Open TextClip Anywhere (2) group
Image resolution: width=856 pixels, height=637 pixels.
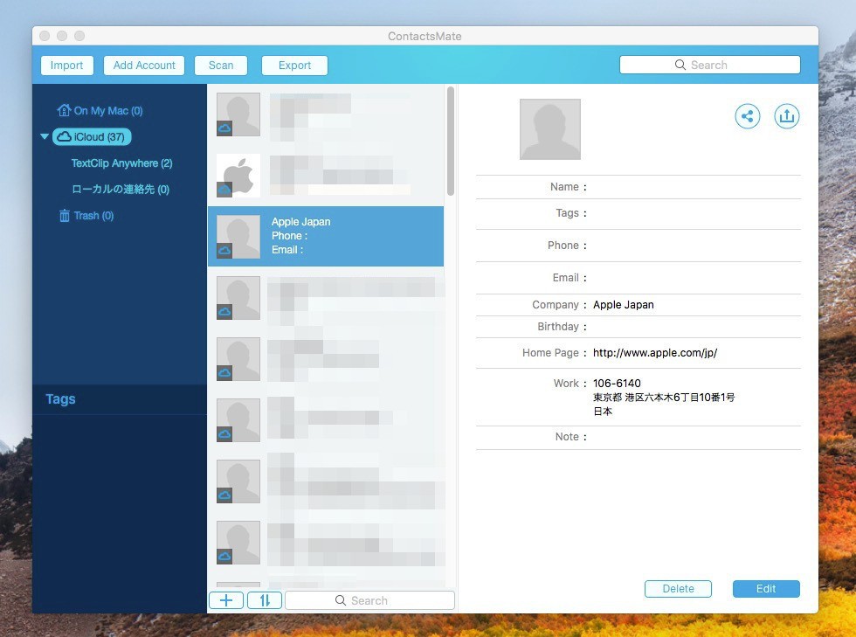pos(121,163)
